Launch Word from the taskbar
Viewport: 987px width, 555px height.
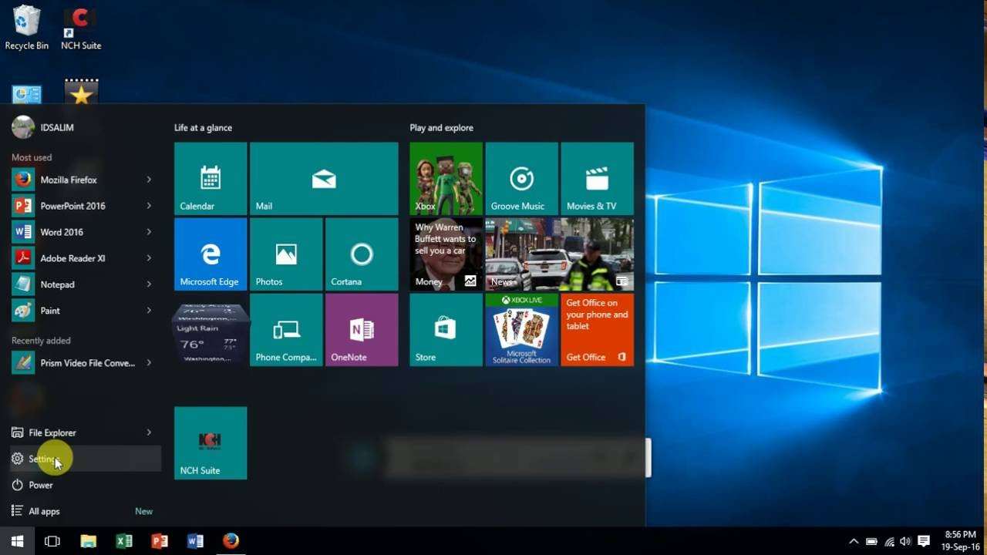195,541
